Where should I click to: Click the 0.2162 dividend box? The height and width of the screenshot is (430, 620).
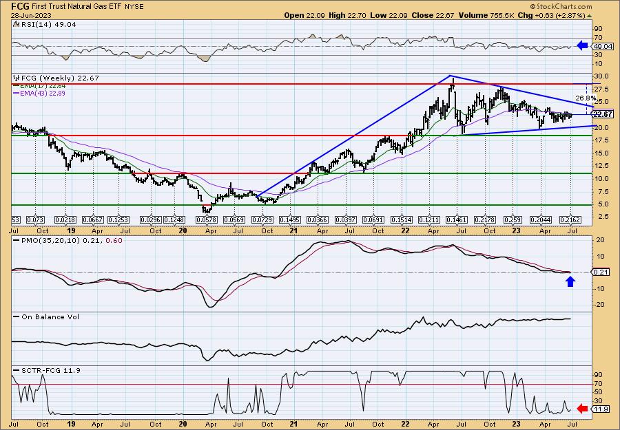[570, 219]
